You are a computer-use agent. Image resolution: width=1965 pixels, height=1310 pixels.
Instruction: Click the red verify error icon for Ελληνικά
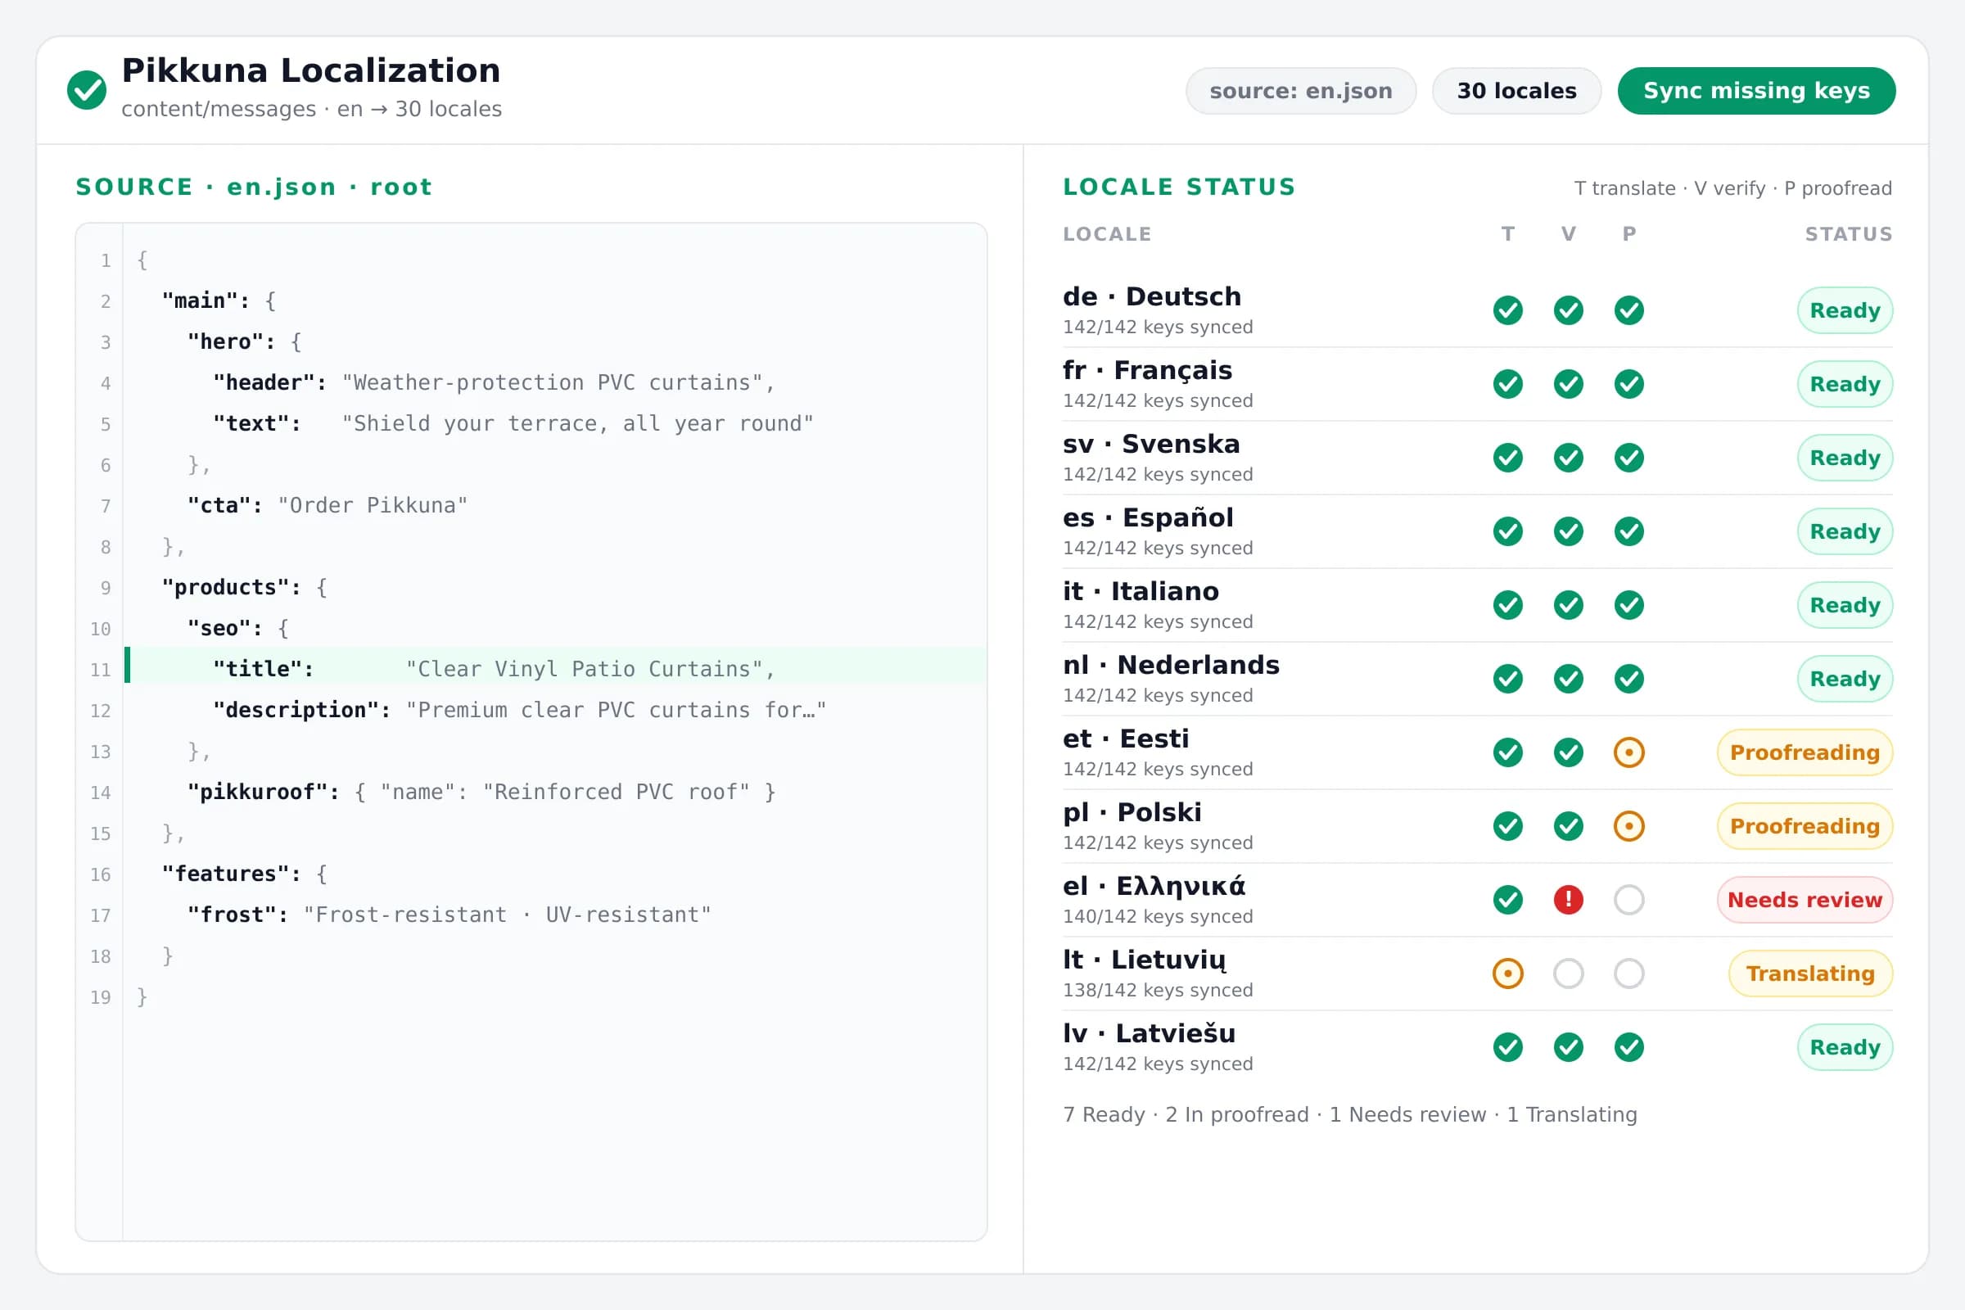[1568, 900]
